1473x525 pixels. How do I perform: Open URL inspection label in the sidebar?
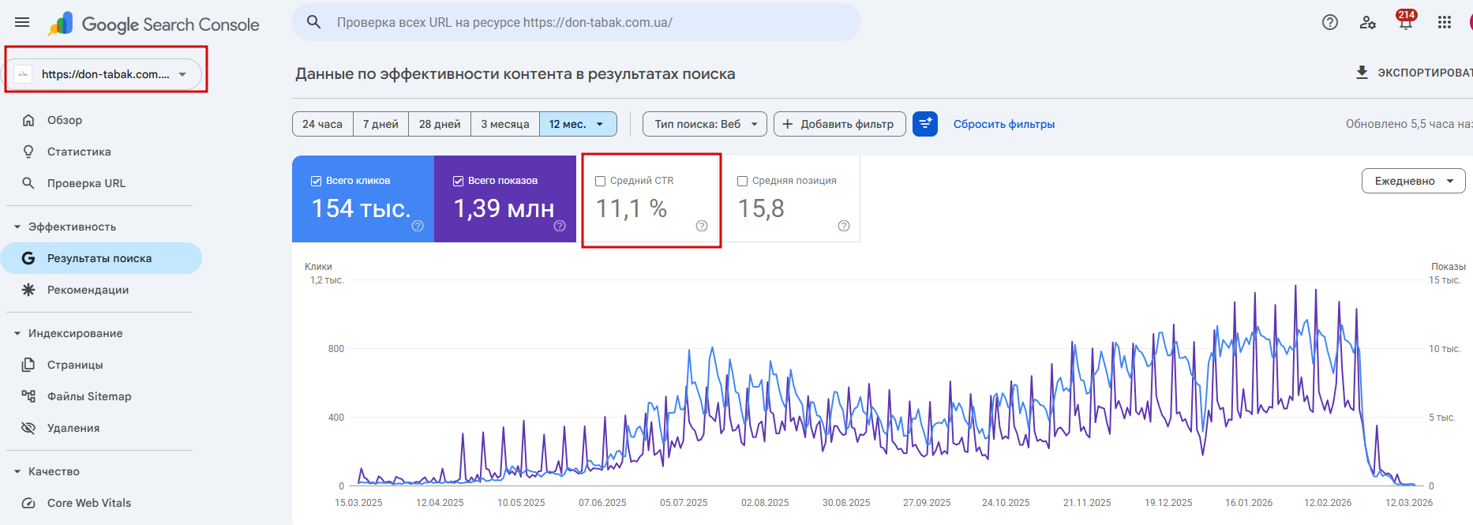point(86,183)
